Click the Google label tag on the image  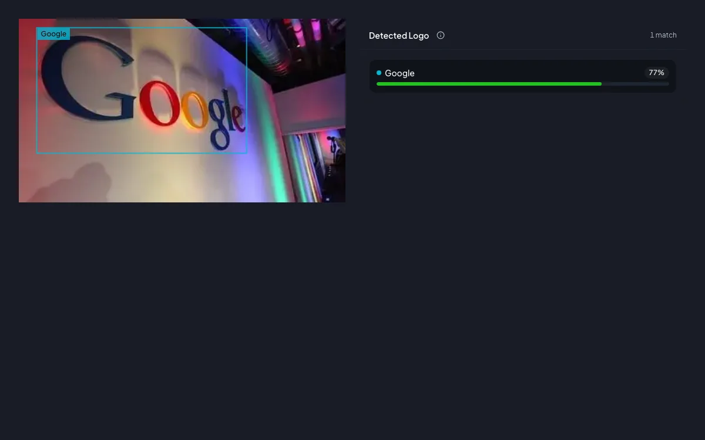[x=53, y=34]
